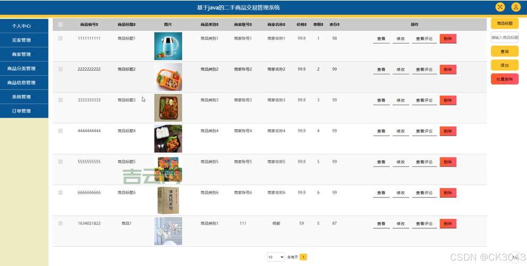Open the flower thumbnail of 商品1
The width and height of the screenshot is (527, 266).
coord(168,231)
